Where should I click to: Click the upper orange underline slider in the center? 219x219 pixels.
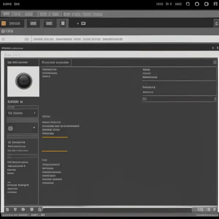(x=55, y=137)
